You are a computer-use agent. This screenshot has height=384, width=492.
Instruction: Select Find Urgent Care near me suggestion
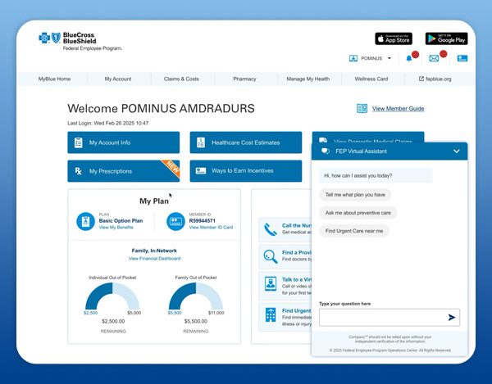click(x=354, y=231)
